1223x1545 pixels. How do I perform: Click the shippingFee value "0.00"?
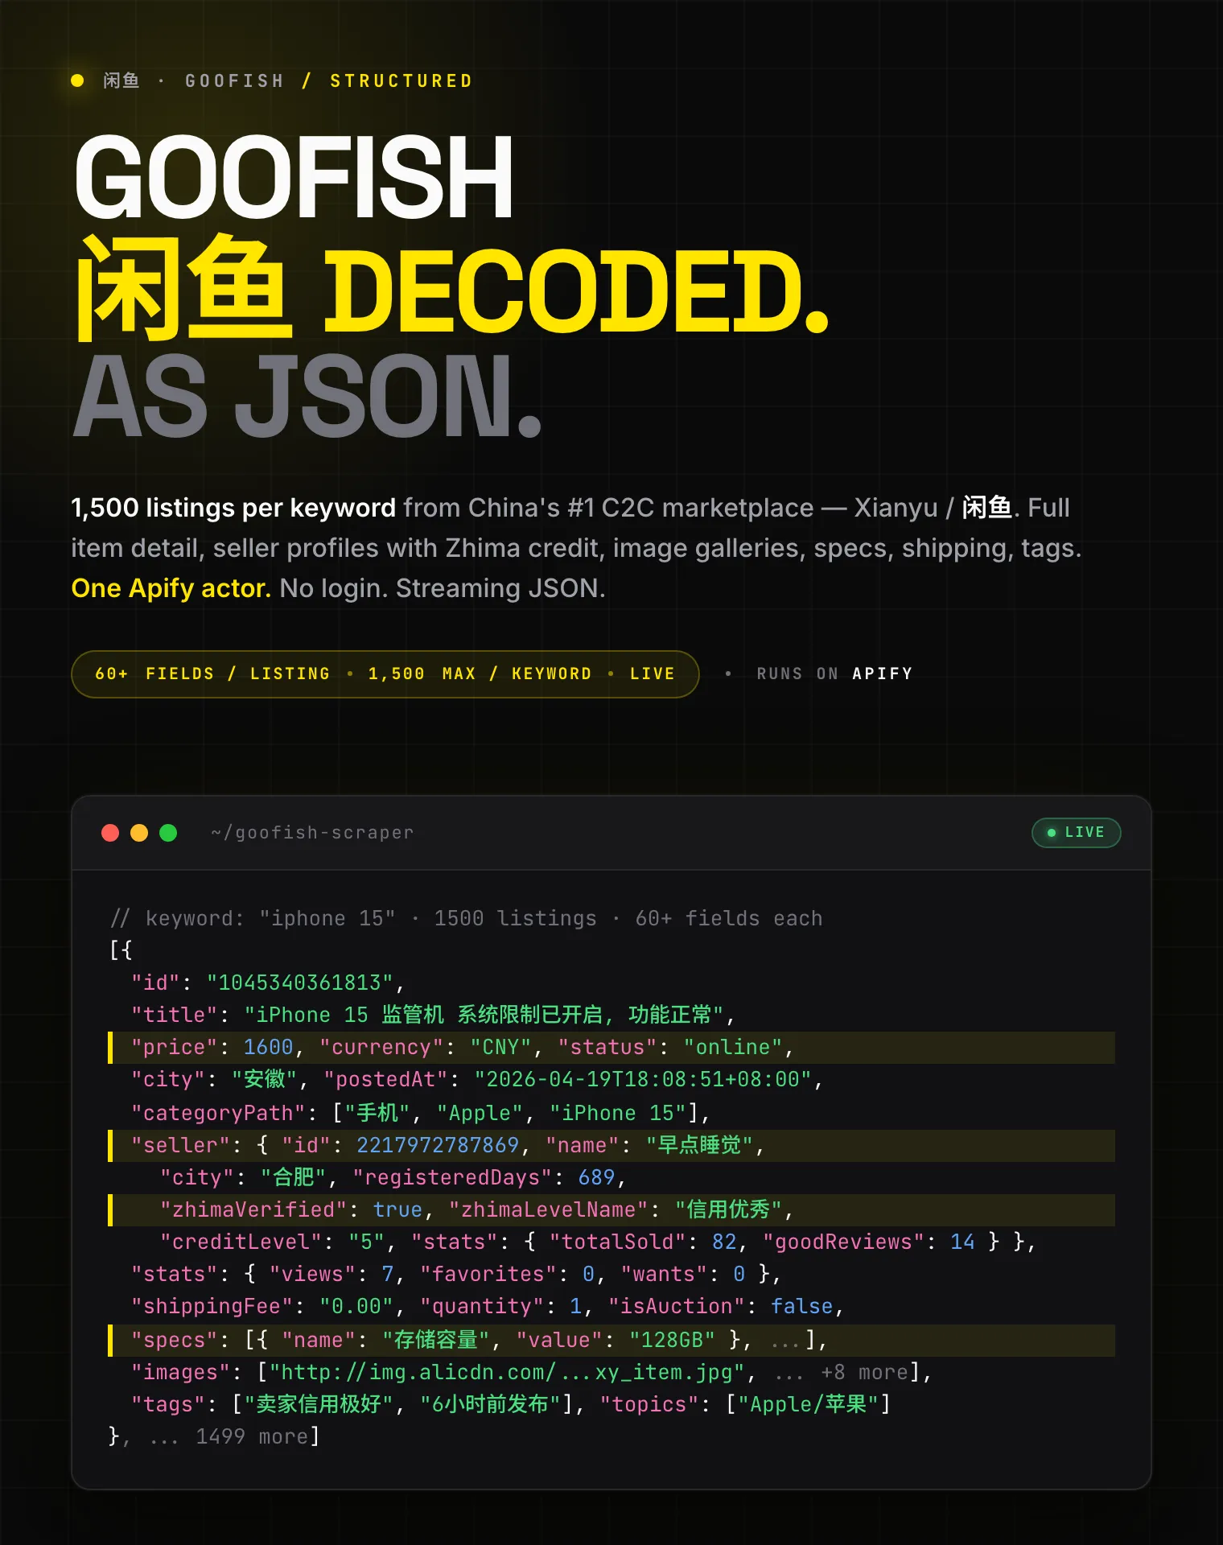point(356,1306)
